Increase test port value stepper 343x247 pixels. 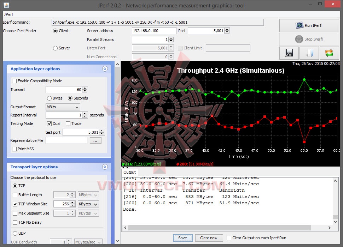pos(102,131)
